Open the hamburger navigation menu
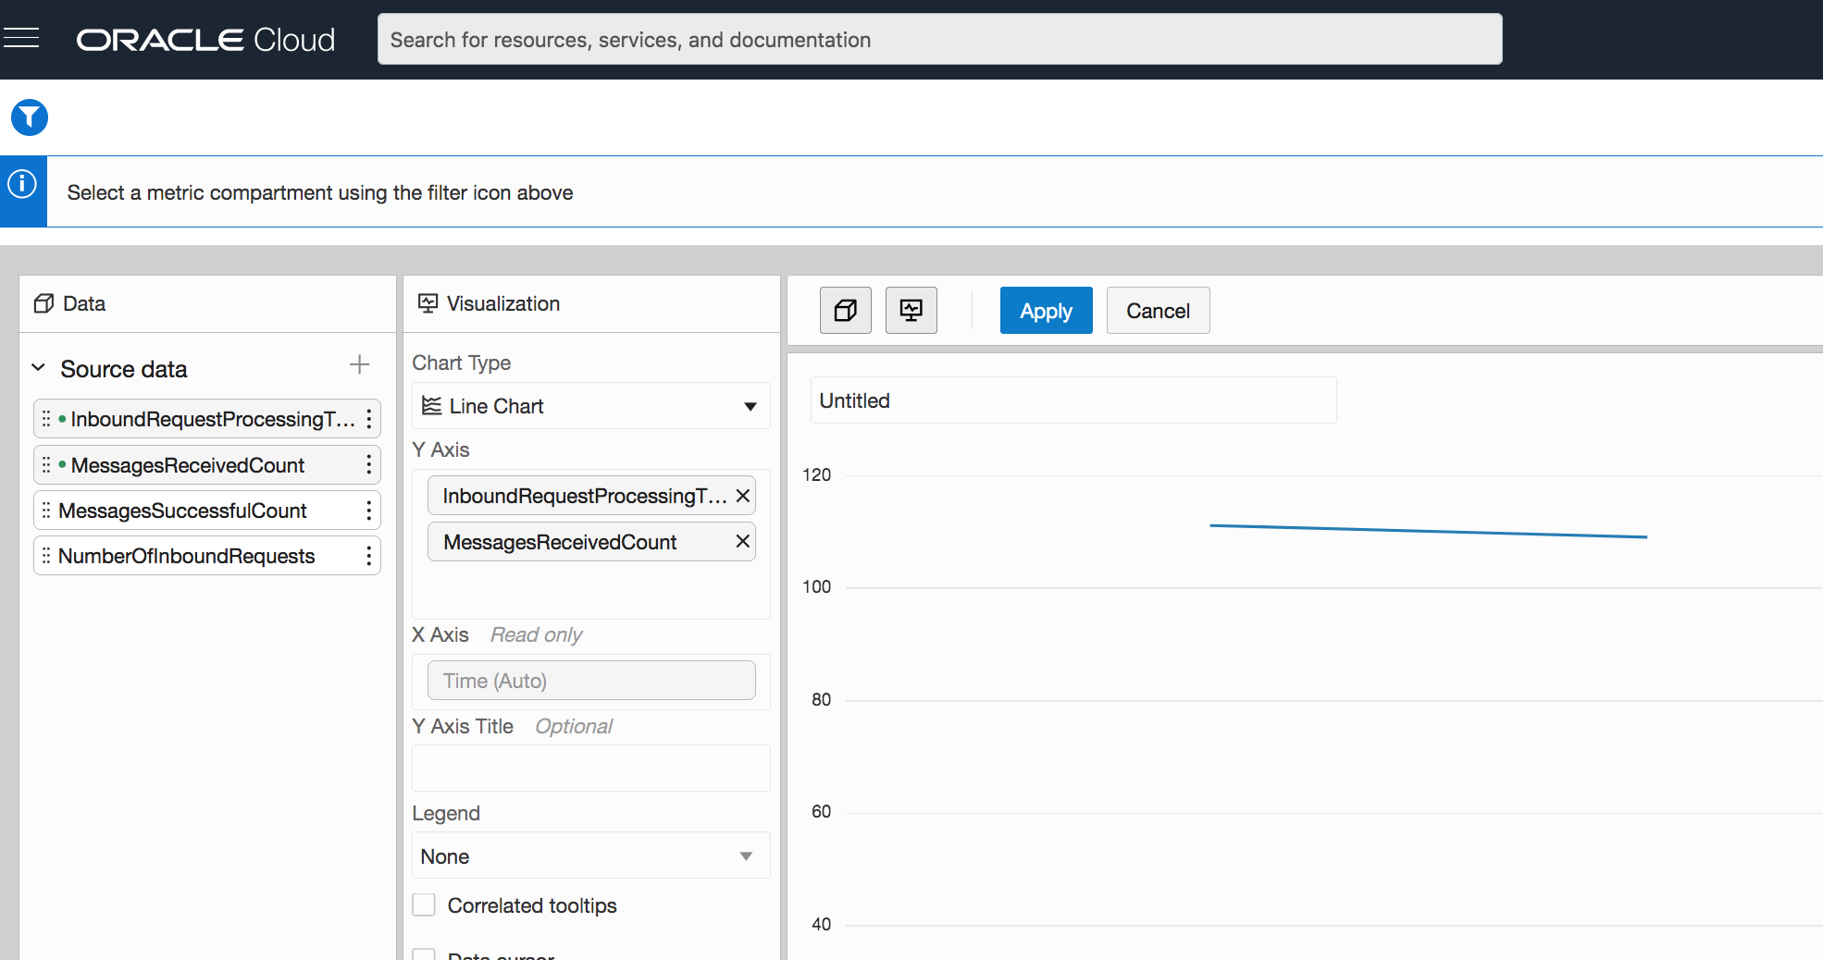The image size is (1823, 960). point(21,38)
